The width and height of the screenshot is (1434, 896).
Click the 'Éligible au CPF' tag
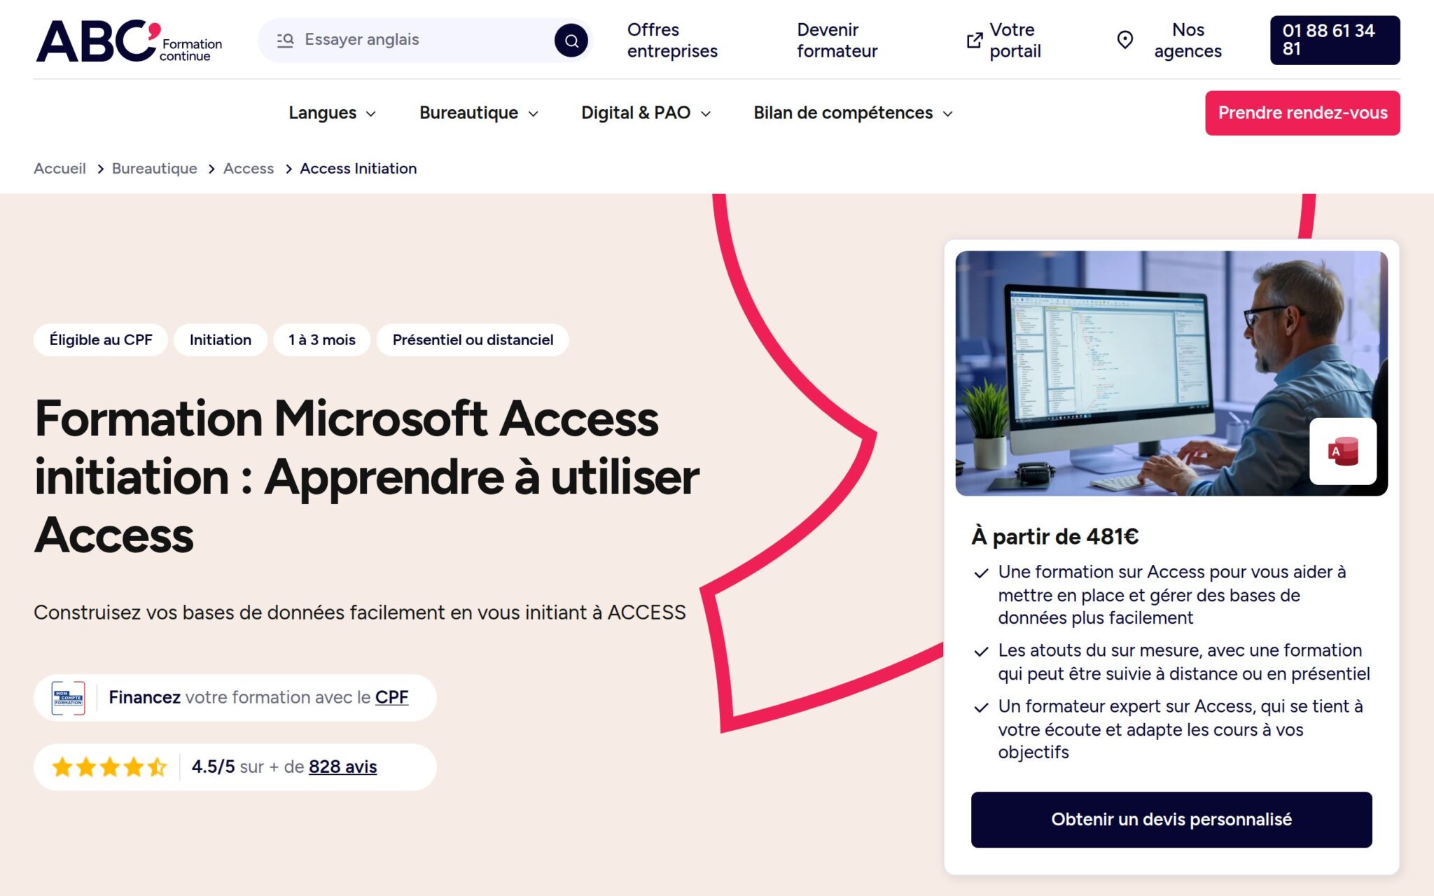point(101,340)
